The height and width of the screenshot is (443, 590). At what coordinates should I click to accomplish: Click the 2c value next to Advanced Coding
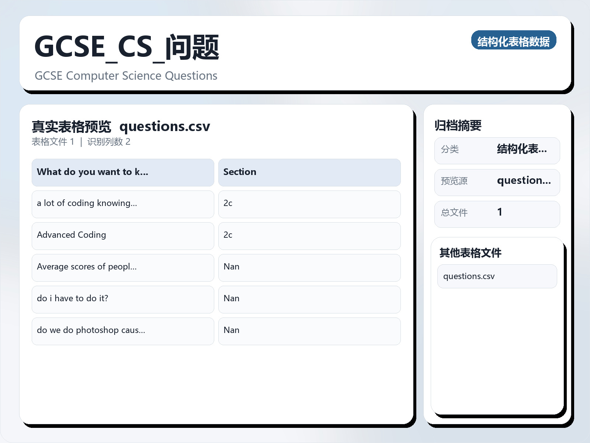[x=228, y=235]
